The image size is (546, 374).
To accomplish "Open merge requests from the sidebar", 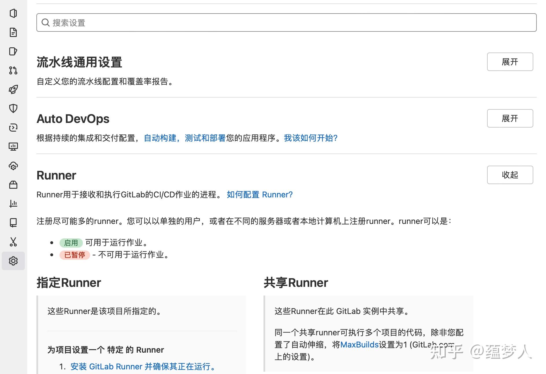I will tap(13, 71).
